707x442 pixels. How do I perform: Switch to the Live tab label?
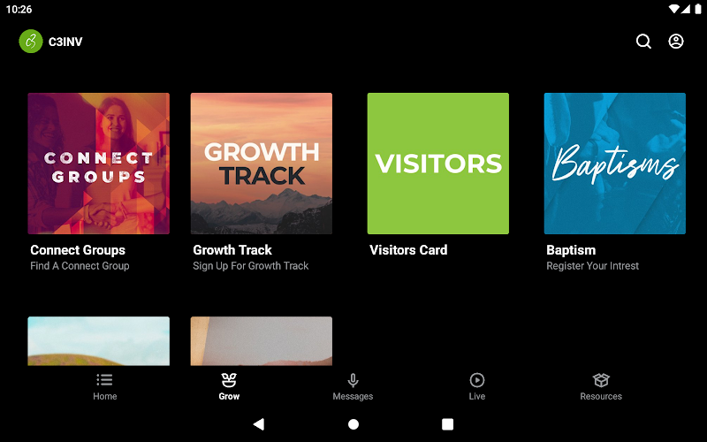[x=477, y=396]
